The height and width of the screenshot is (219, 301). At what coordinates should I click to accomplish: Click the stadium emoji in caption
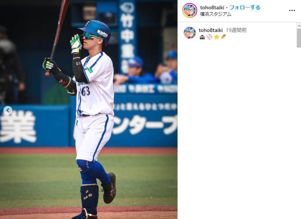pos(202,37)
